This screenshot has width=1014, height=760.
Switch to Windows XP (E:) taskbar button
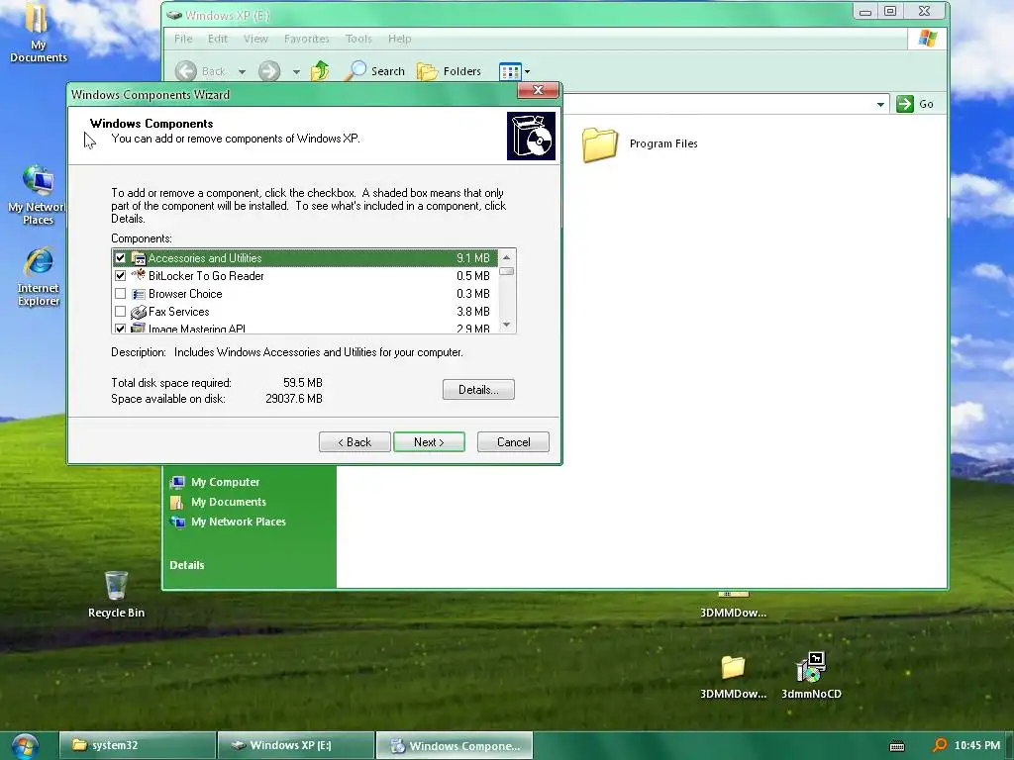pos(296,745)
